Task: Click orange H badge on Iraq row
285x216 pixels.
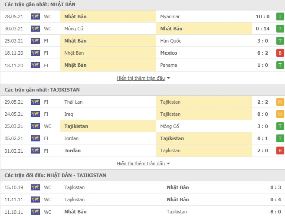Action: [x=280, y=114]
